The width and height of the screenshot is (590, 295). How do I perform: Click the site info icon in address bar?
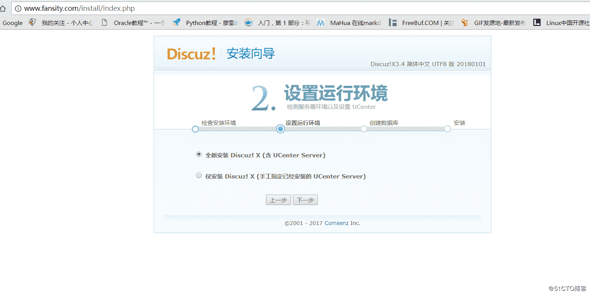tap(18, 8)
